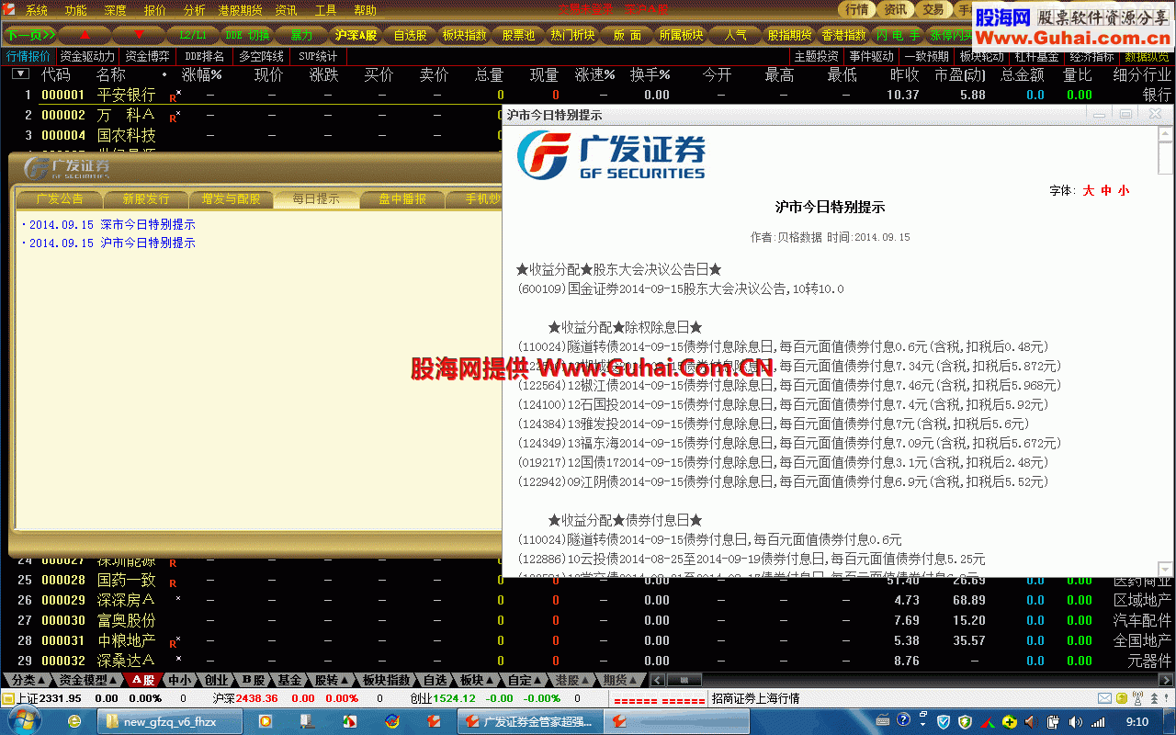Switch to the 资讯 top-right tab
Viewport: 1176px width, 735px height.
pos(895,10)
